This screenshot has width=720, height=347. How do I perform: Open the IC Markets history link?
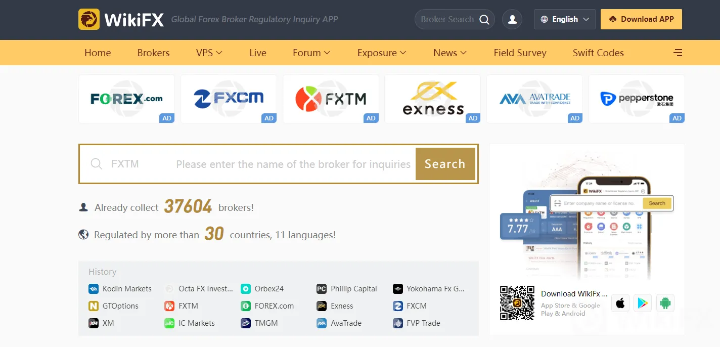197,323
